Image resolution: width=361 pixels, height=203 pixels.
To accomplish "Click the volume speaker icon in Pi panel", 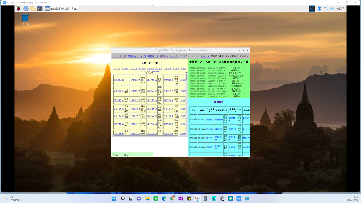I will tap(332, 8).
